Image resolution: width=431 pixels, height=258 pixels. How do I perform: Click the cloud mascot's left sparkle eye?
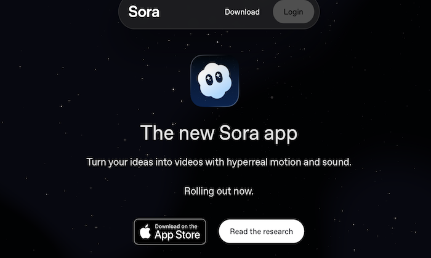(209, 79)
